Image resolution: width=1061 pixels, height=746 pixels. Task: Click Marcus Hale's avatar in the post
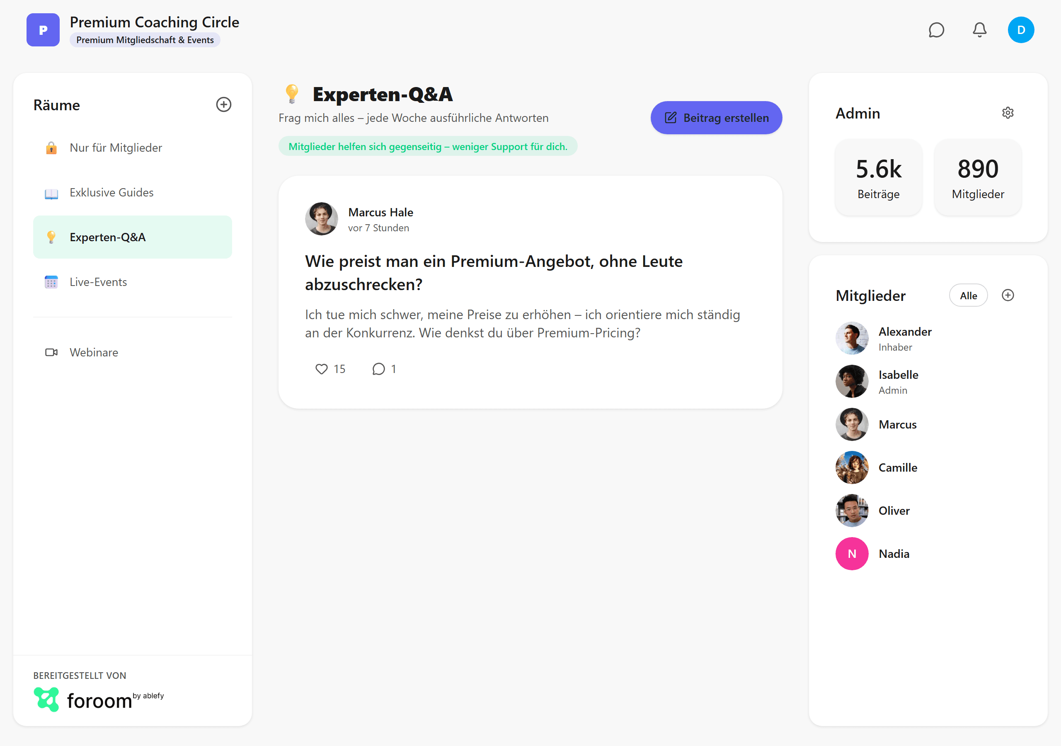pyautogui.click(x=322, y=219)
